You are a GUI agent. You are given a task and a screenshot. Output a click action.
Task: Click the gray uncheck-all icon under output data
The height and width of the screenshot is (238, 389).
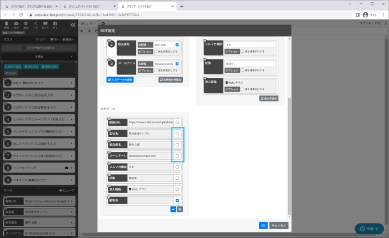[x=179, y=209]
